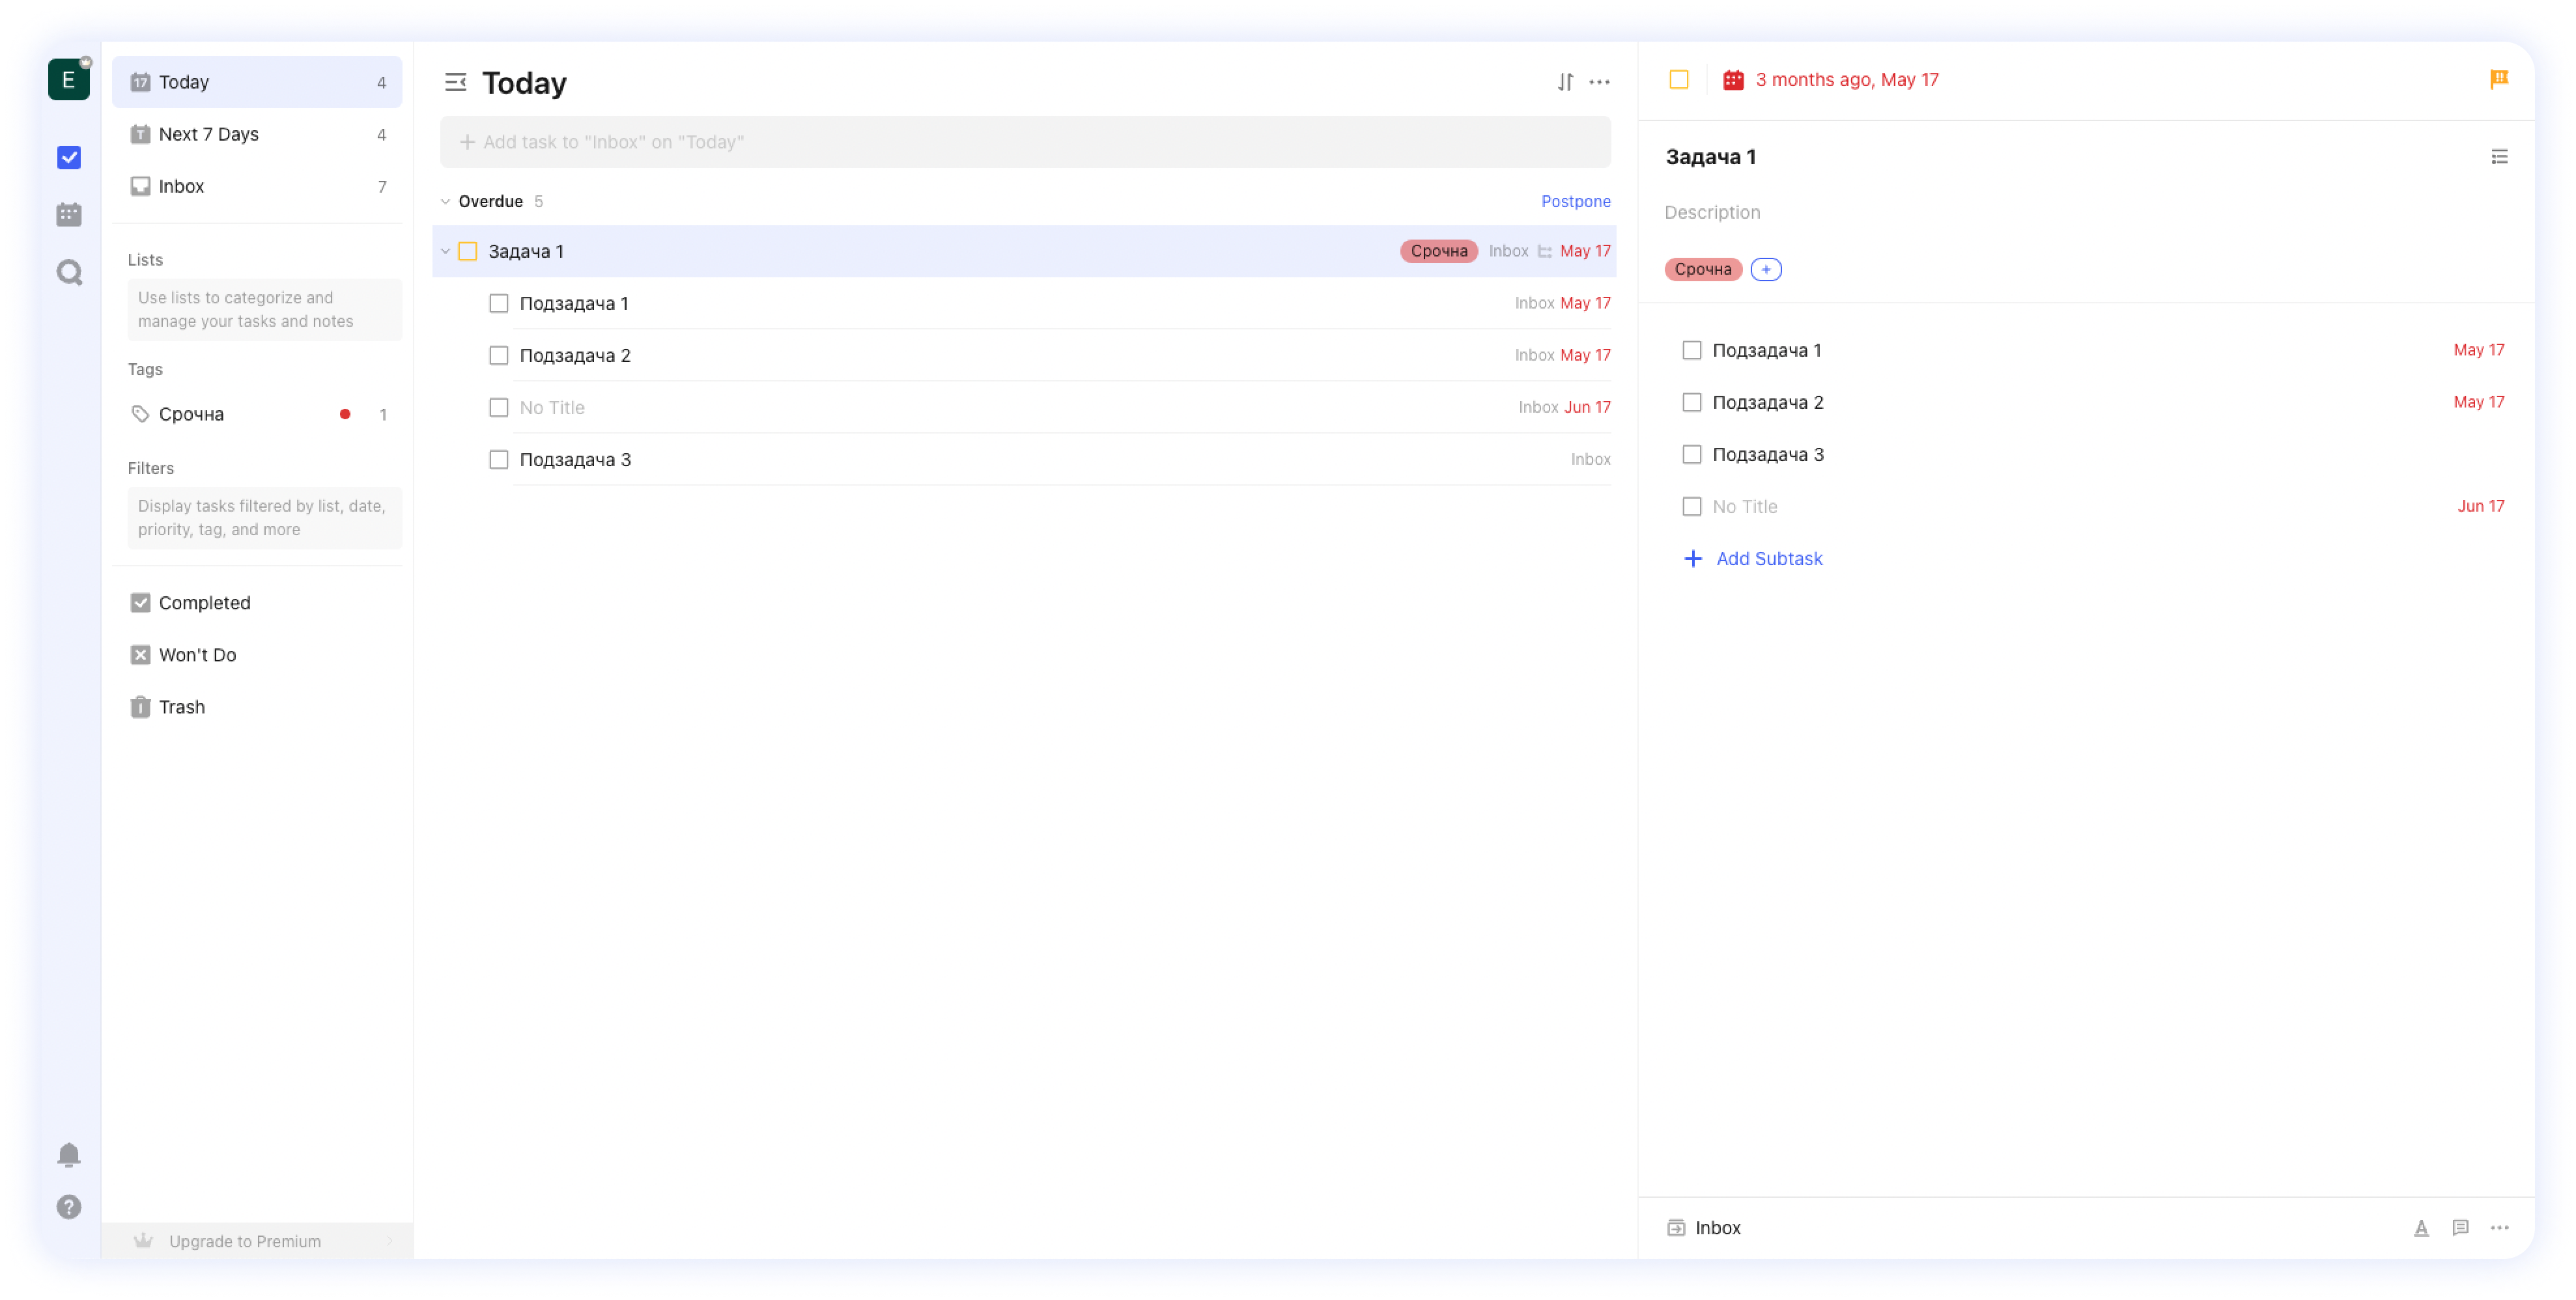Toggle the side menu collapse icon beside Today

click(455, 82)
